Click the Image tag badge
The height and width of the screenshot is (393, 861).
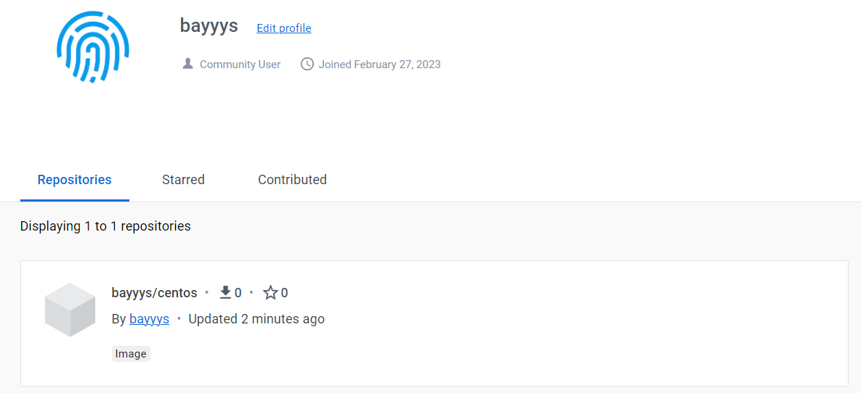click(131, 354)
